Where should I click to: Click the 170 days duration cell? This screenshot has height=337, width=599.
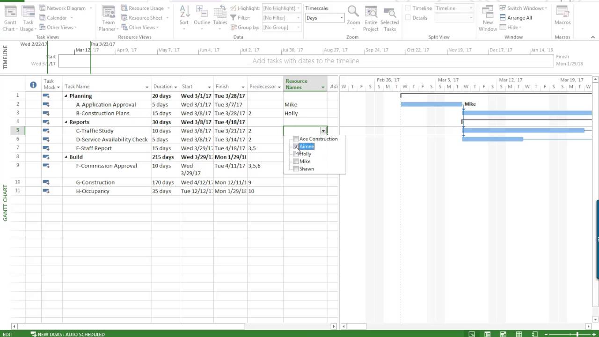tap(165, 182)
